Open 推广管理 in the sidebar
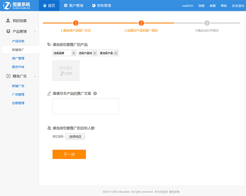 18,58
